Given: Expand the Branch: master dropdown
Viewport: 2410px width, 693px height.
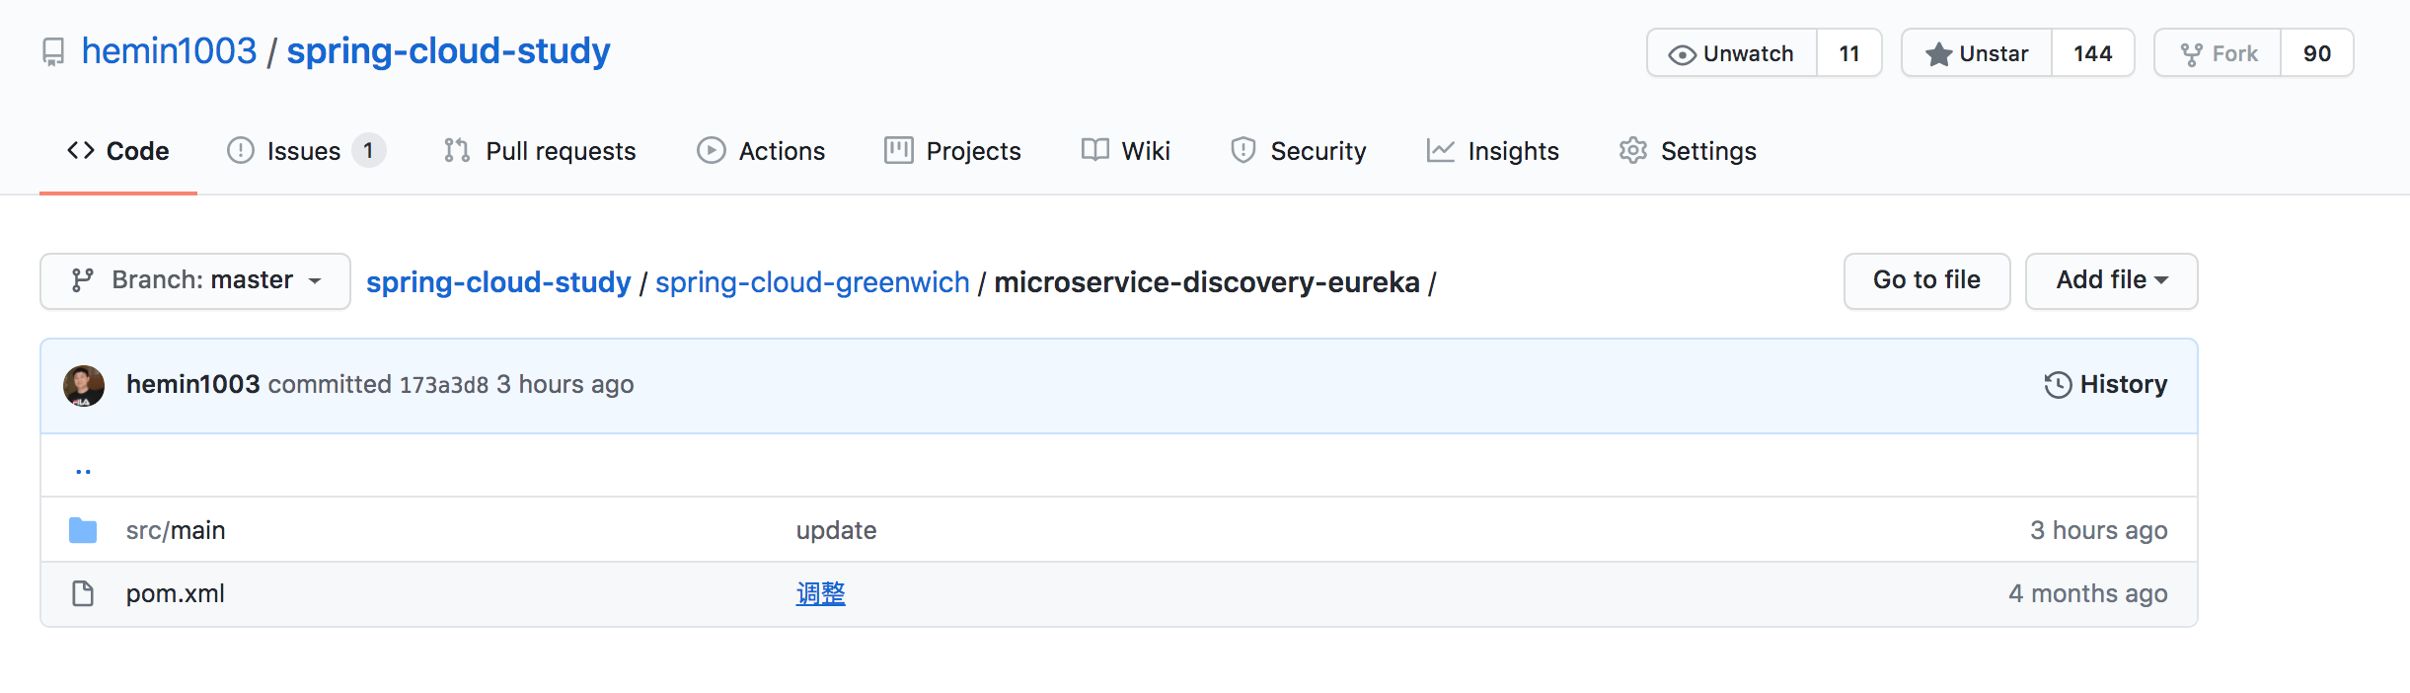Looking at the screenshot, I should point(195,281).
